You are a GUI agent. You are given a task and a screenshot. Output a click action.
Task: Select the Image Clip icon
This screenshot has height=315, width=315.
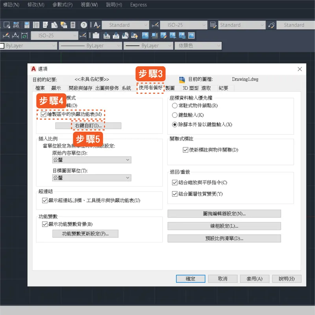(x=154, y=35)
